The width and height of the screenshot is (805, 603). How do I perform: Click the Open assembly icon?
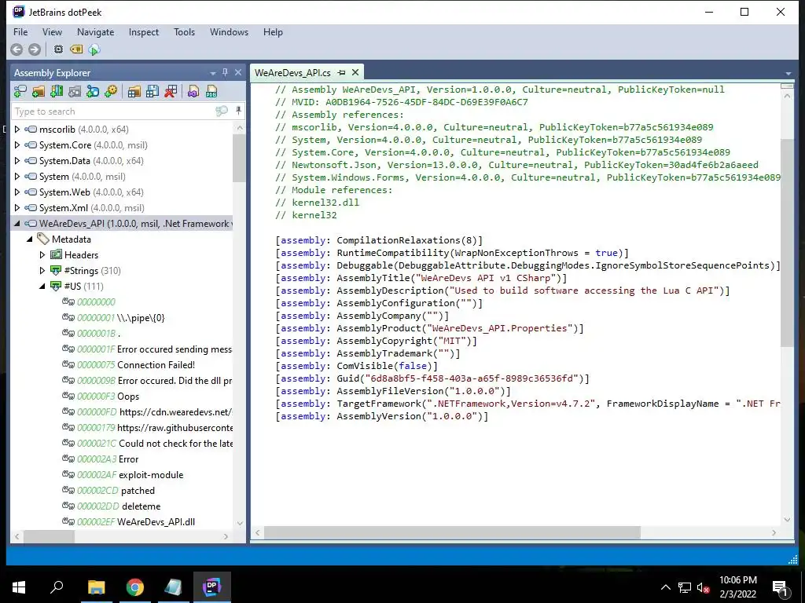(20, 92)
